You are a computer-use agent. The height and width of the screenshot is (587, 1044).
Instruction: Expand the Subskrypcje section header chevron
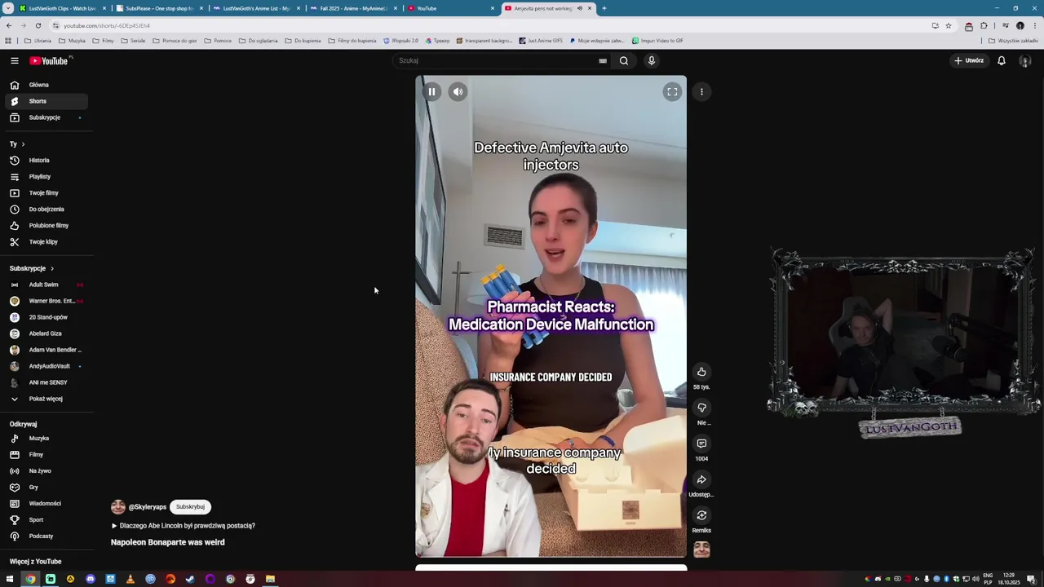[52, 268]
